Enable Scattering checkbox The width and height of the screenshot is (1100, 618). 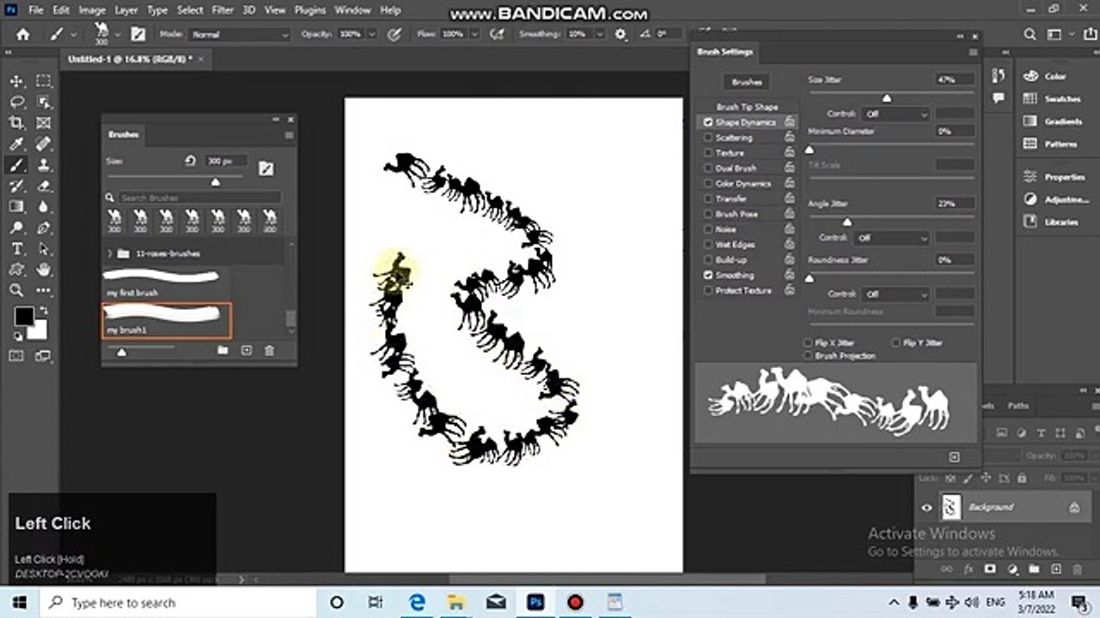pos(708,137)
